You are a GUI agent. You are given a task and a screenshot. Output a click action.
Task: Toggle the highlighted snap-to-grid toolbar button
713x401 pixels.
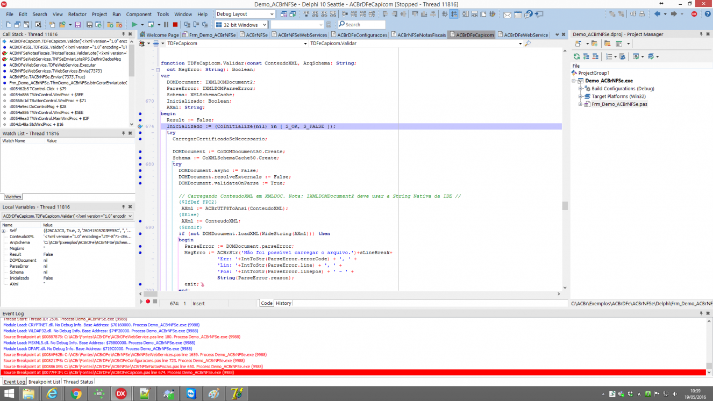click(x=454, y=14)
